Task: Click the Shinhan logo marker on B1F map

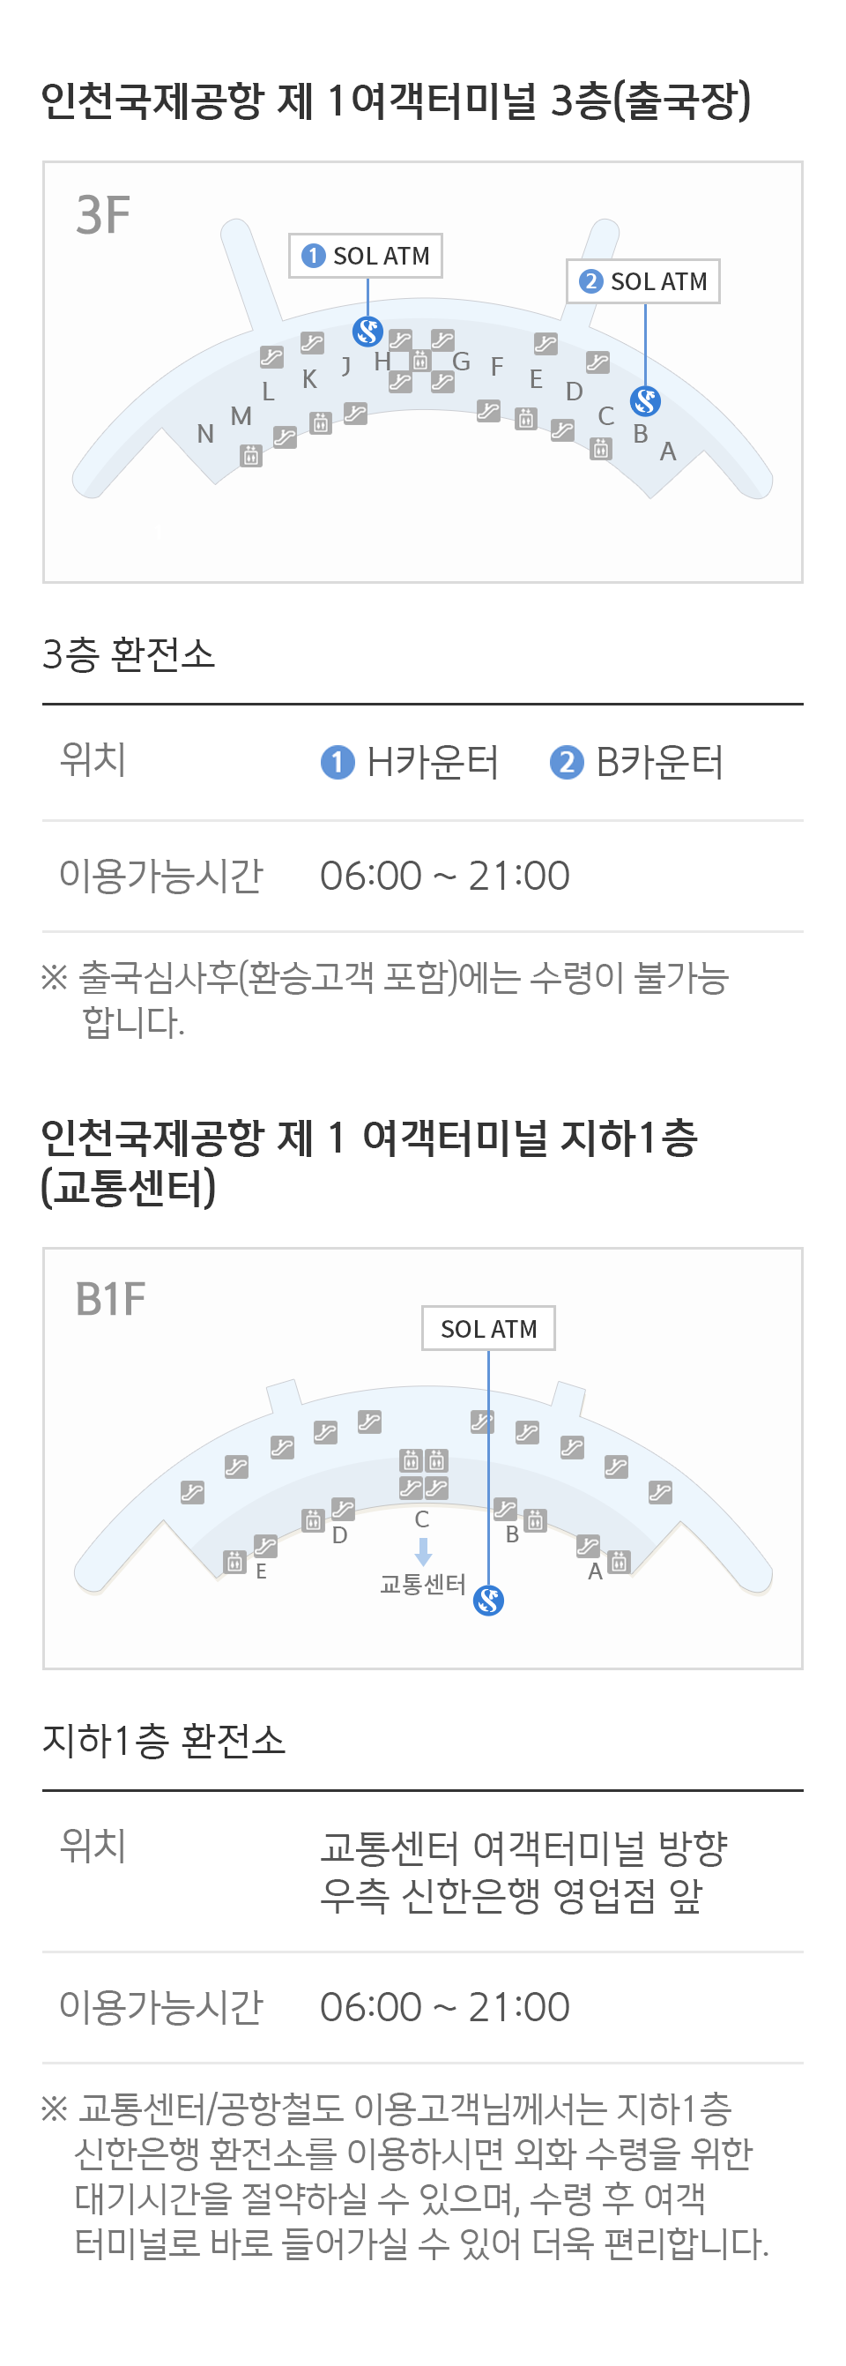Action: pos(488,1600)
